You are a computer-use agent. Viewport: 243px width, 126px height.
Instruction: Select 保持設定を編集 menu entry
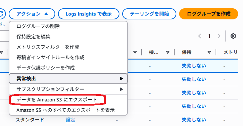pos(33,37)
